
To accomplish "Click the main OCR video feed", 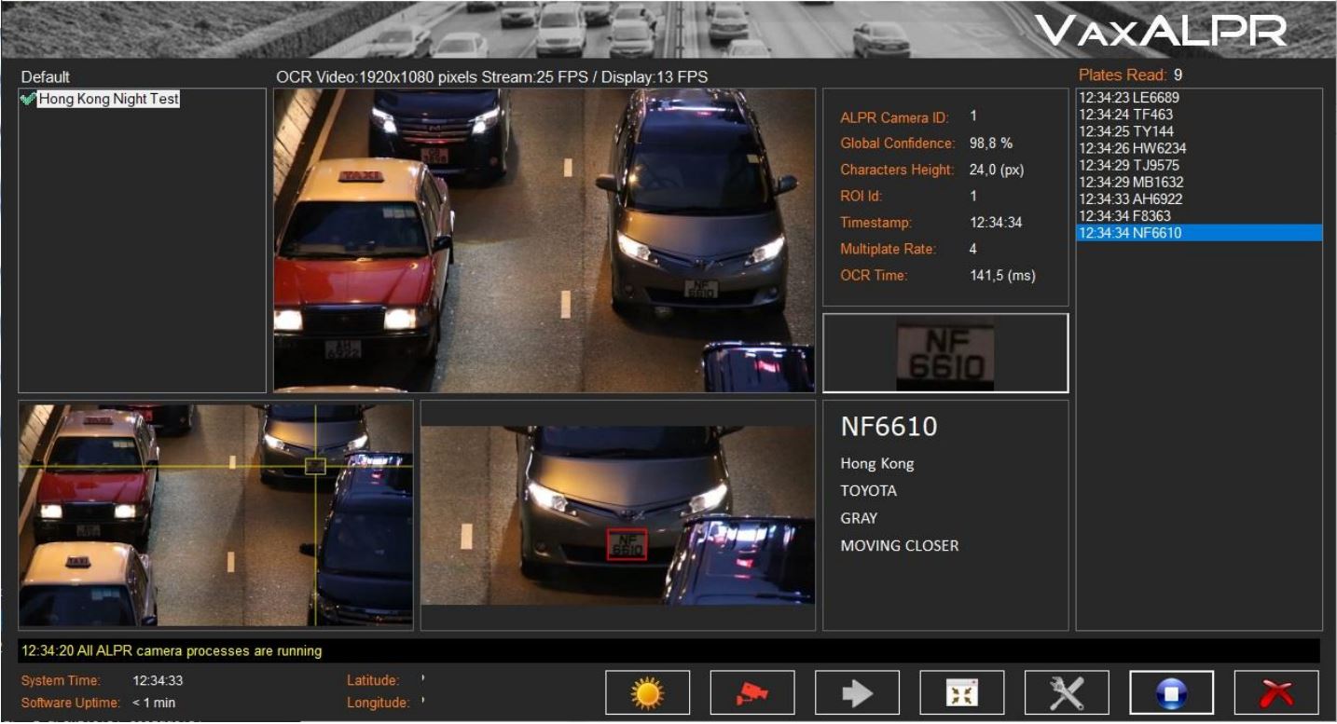I will click(544, 240).
